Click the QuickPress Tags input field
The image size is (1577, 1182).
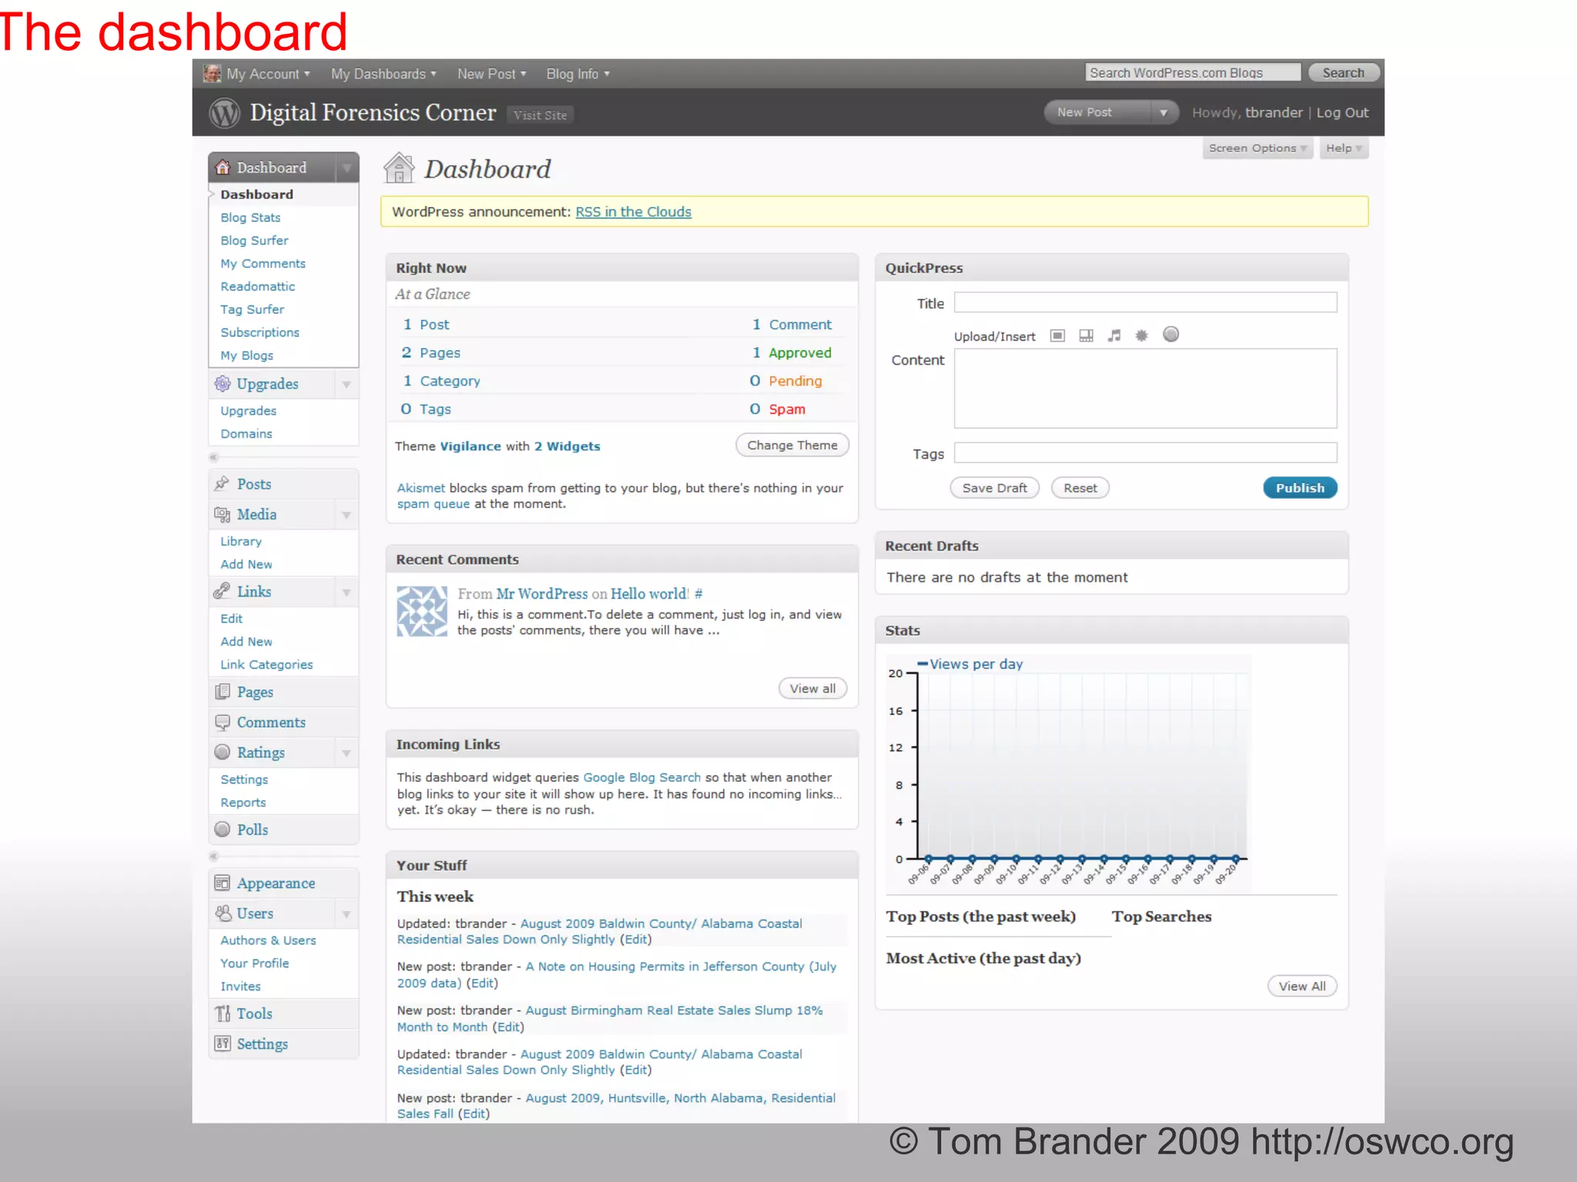1145,452
